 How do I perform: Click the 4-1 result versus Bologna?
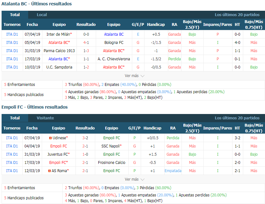click(x=86, y=43)
